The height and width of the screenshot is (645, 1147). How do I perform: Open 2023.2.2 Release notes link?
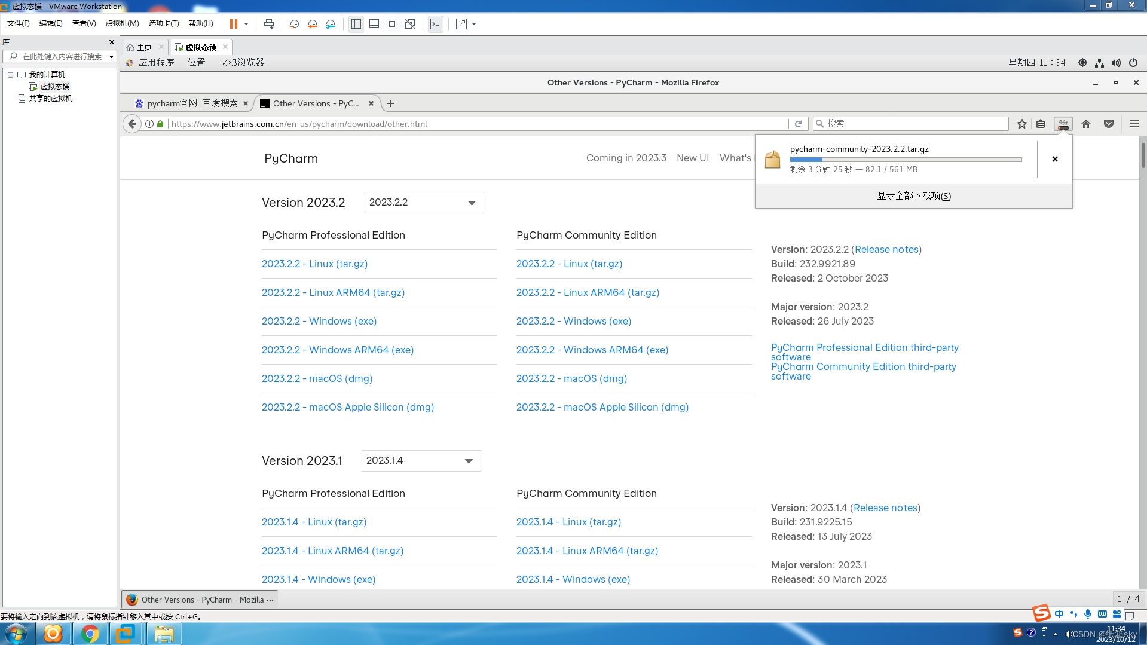[886, 249]
